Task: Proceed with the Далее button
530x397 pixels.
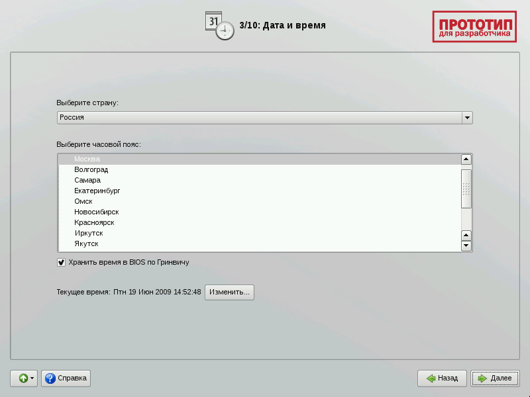Action: (495, 378)
